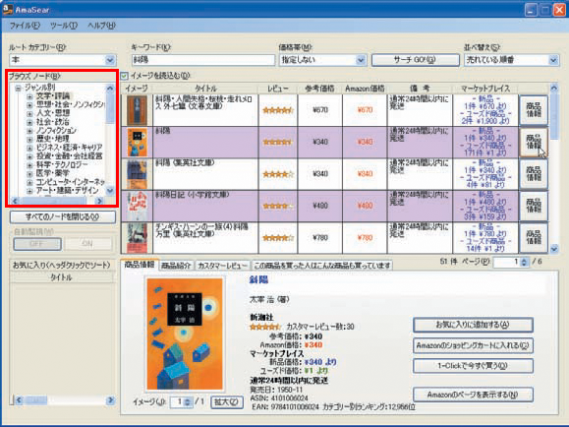This screenshot has height=427, width=569.
Task: Click the favorites list horizontal scrollbar thumb
Action: pyautogui.click(x=36, y=400)
